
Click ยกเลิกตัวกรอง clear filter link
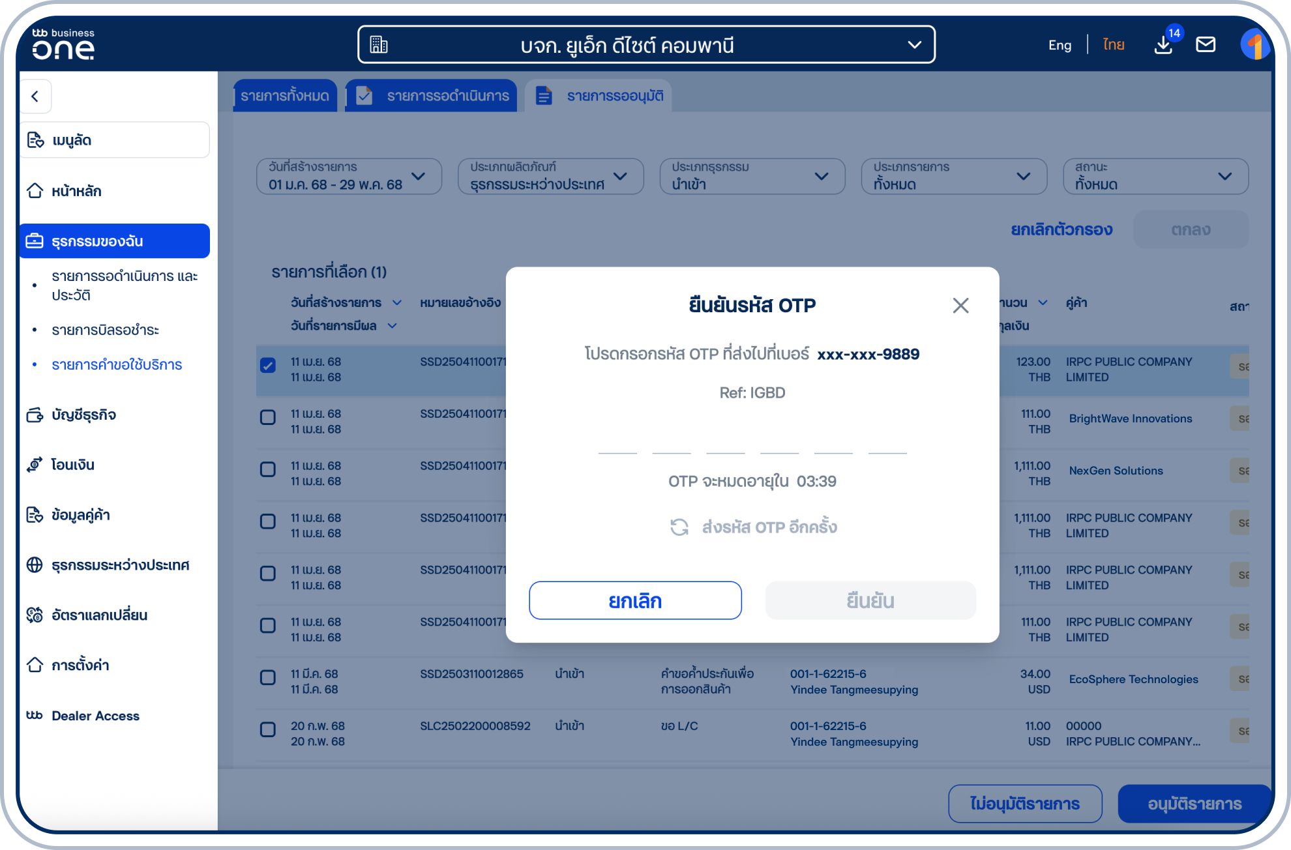coord(1061,229)
